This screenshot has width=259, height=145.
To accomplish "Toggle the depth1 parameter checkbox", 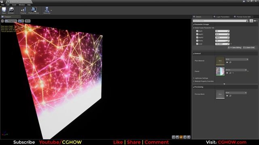I will tap(197, 34).
